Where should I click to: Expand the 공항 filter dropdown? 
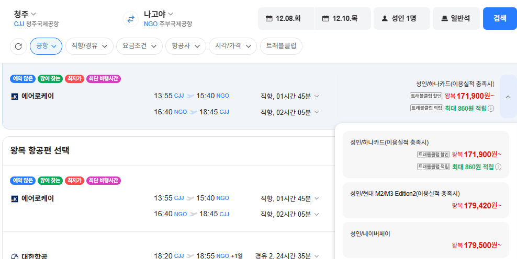click(46, 46)
